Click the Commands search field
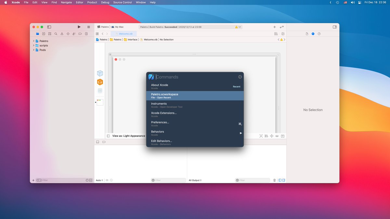The height and width of the screenshot is (219, 390). [x=196, y=77]
